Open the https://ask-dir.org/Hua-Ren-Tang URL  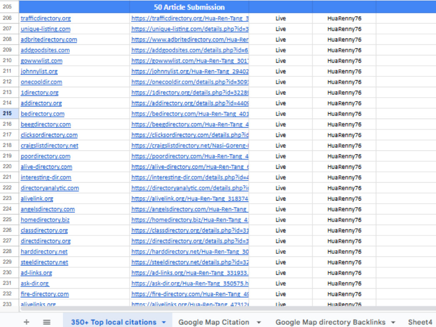[190, 283]
